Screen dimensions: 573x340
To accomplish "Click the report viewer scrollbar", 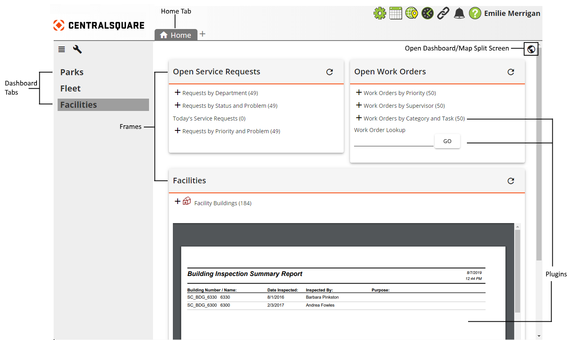I will pos(517,271).
